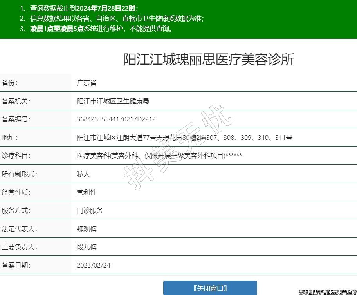The width and height of the screenshot is (357, 295).
Task: Select the province value 广东省
Action: pyautogui.click(x=87, y=83)
